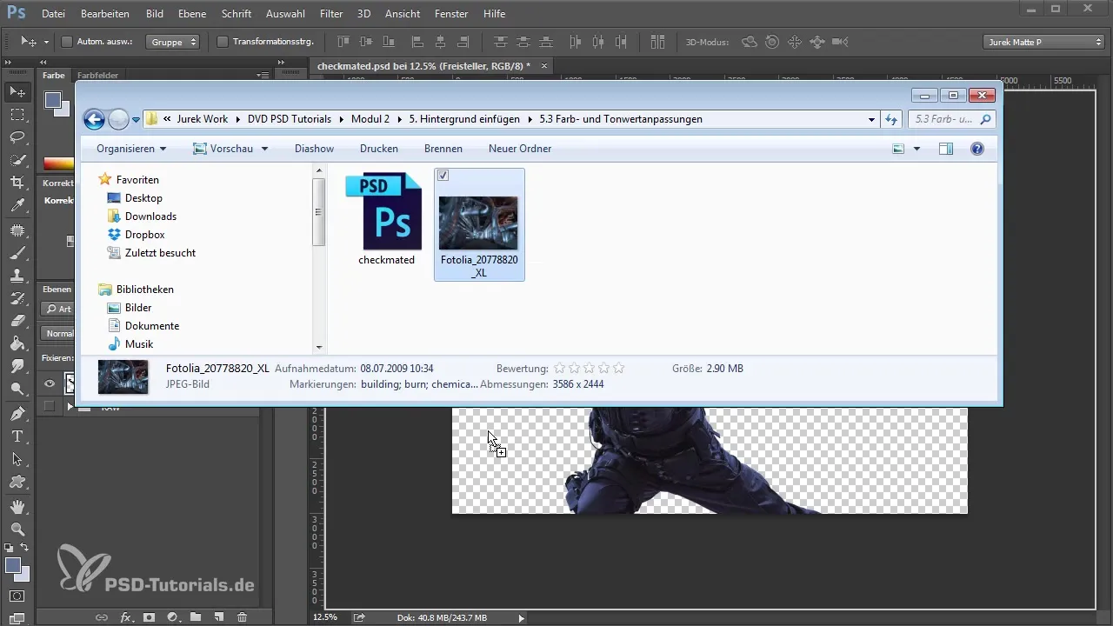Open the Normal blend mode dropdown
This screenshot has width=1113, height=626.
pos(59,333)
